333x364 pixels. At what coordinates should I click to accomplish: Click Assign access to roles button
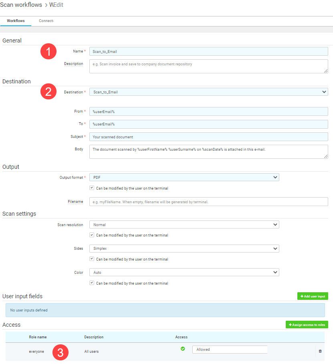click(307, 325)
